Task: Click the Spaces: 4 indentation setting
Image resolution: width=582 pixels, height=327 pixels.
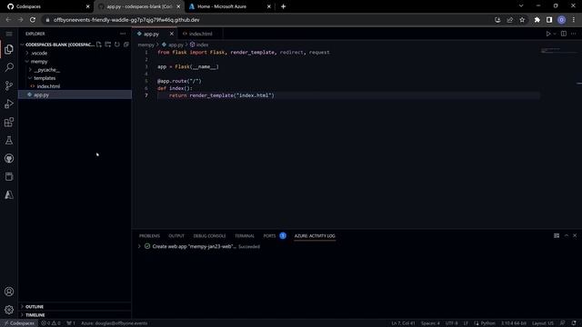Action: (x=430, y=323)
